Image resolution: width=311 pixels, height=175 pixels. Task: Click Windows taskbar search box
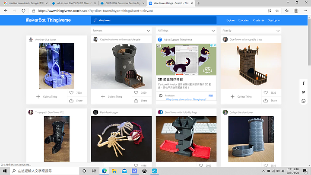point(44,171)
